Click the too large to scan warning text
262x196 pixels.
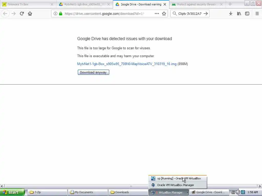(114, 48)
